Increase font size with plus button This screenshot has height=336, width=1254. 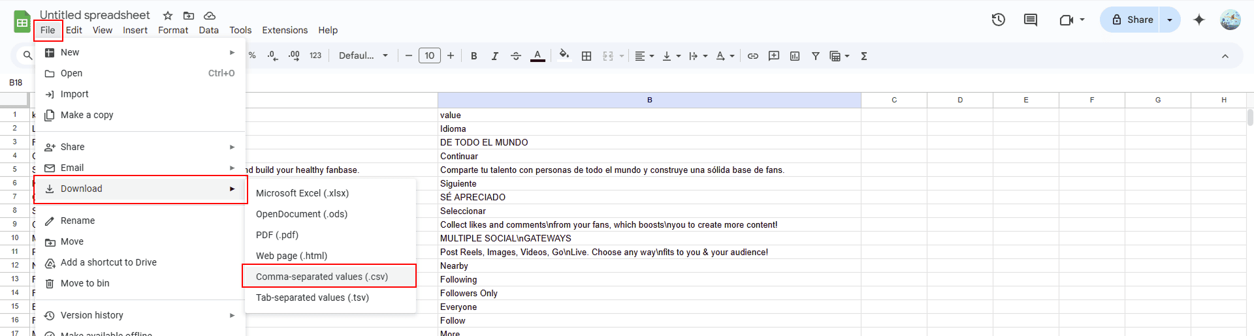coord(451,56)
